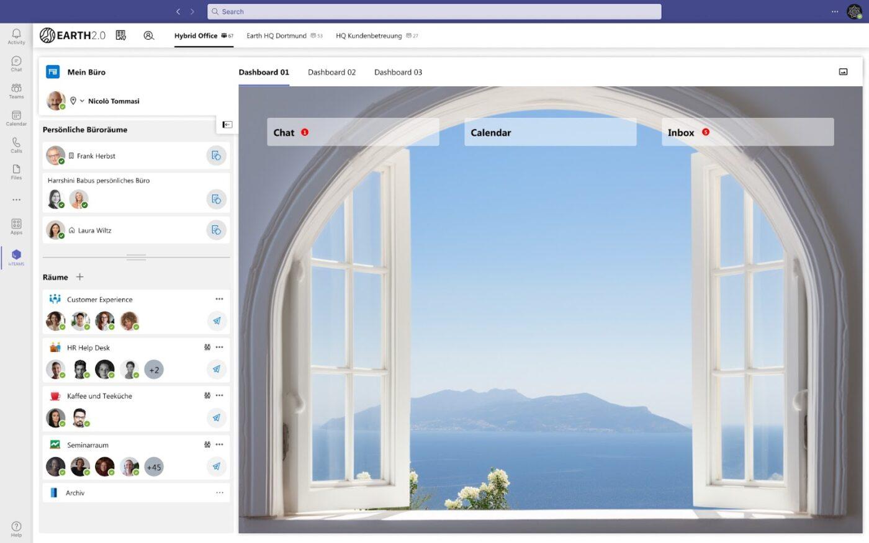Click the Kaffee und Teeküche room name
869x543 pixels.
coord(99,396)
